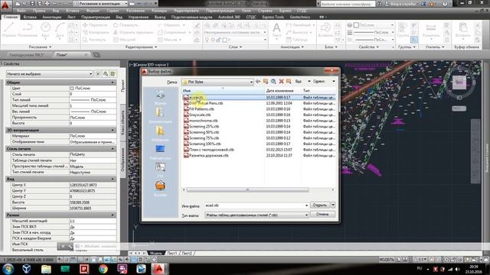This screenshot has width=490, height=275.
Task: Select the Отрезок line tool in ribbon
Action: pyautogui.click(x=8, y=31)
